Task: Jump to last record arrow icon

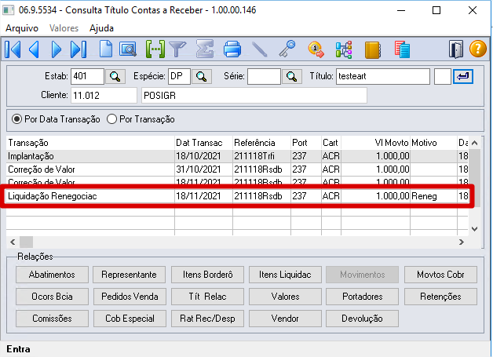Action: (79, 49)
